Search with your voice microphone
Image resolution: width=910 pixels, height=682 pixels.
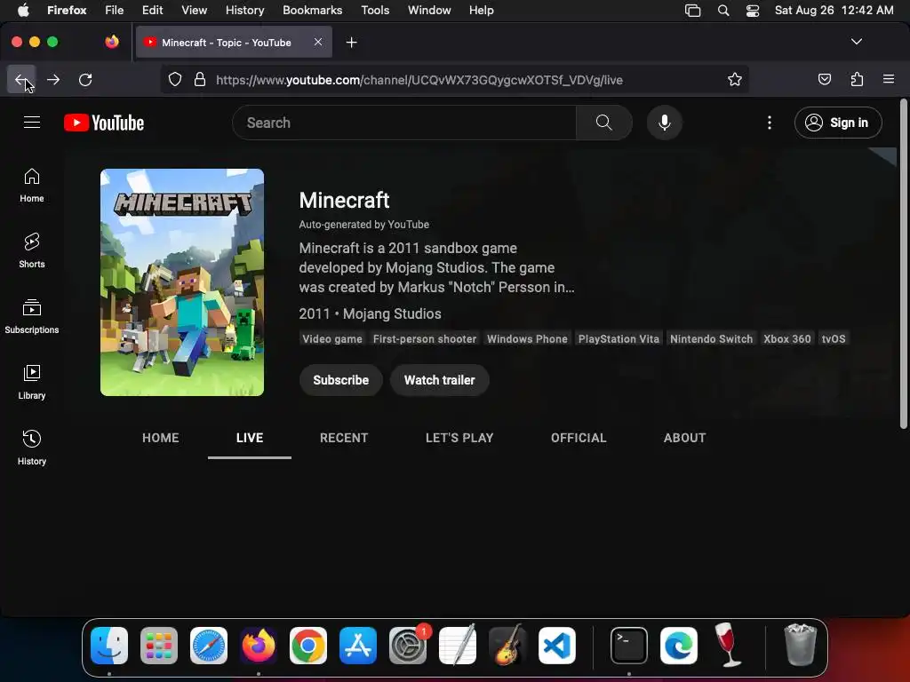pyautogui.click(x=665, y=123)
